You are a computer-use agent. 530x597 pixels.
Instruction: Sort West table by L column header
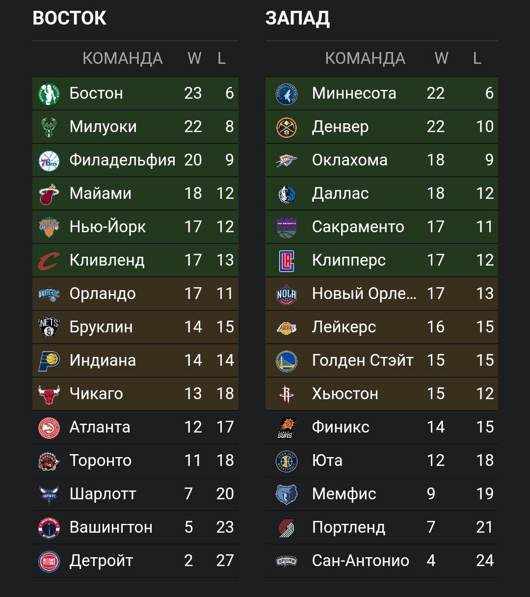tap(477, 58)
